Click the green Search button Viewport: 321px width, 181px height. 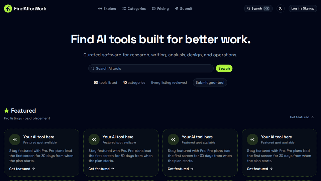[224, 68]
